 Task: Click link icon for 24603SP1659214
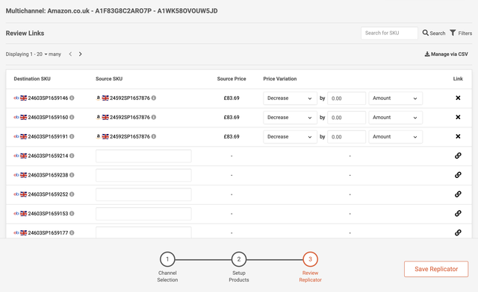(458, 156)
